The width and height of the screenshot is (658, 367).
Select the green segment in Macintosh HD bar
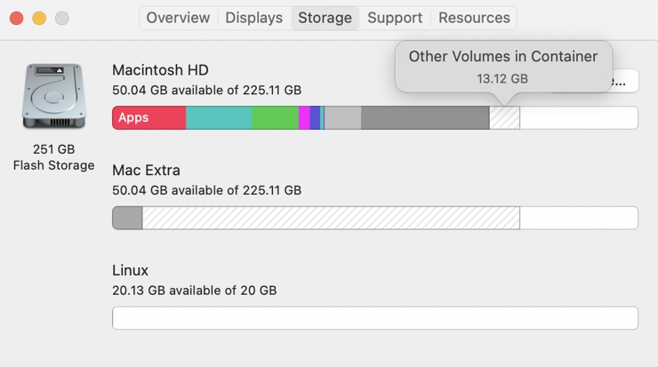pyautogui.click(x=275, y=118)
